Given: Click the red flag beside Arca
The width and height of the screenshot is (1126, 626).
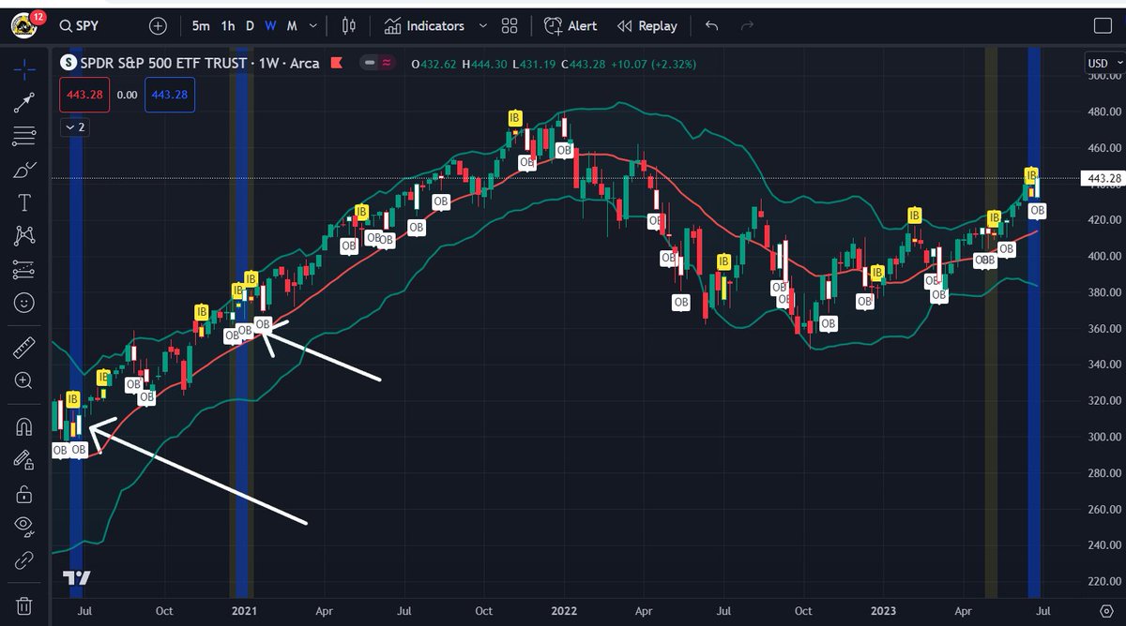Looking at the screenshot, I should [x=338, y=64].
